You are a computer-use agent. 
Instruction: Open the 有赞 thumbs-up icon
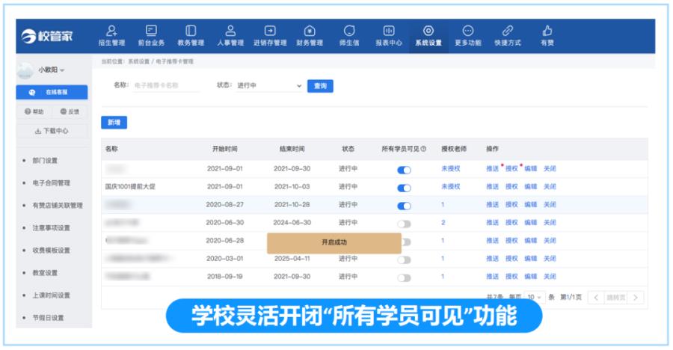coord(547,31)
